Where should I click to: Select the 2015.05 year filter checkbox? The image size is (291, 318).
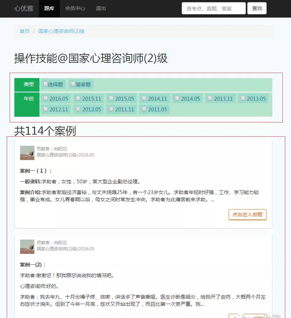[x=111, y=98]
